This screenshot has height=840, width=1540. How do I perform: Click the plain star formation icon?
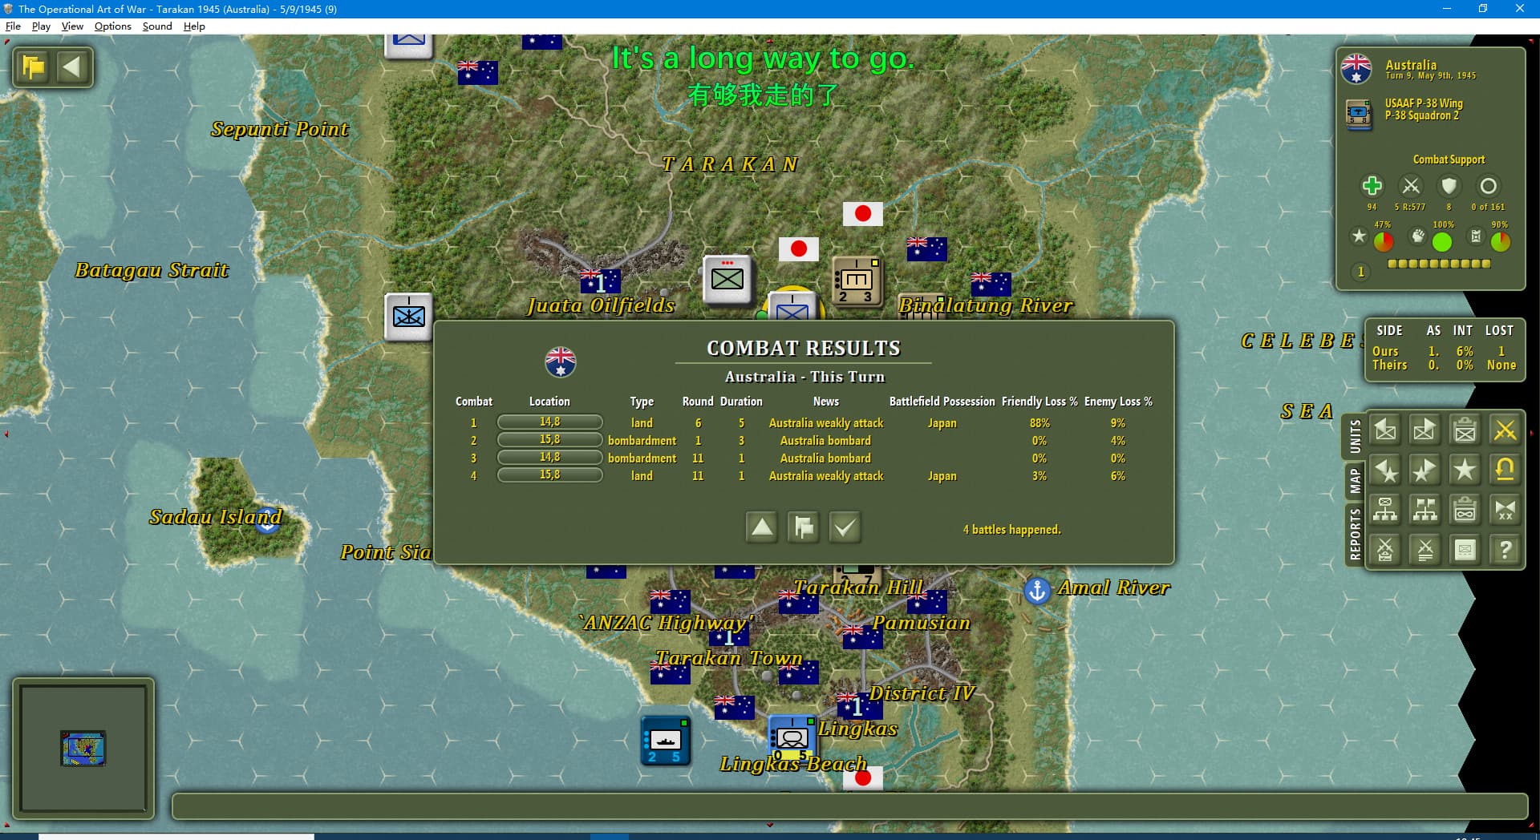(1465, 470)
